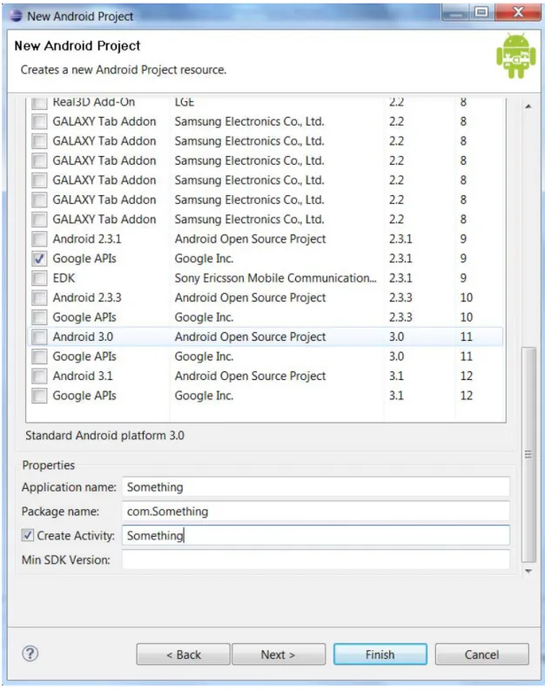Focus the Application name field

click(316, 487)
